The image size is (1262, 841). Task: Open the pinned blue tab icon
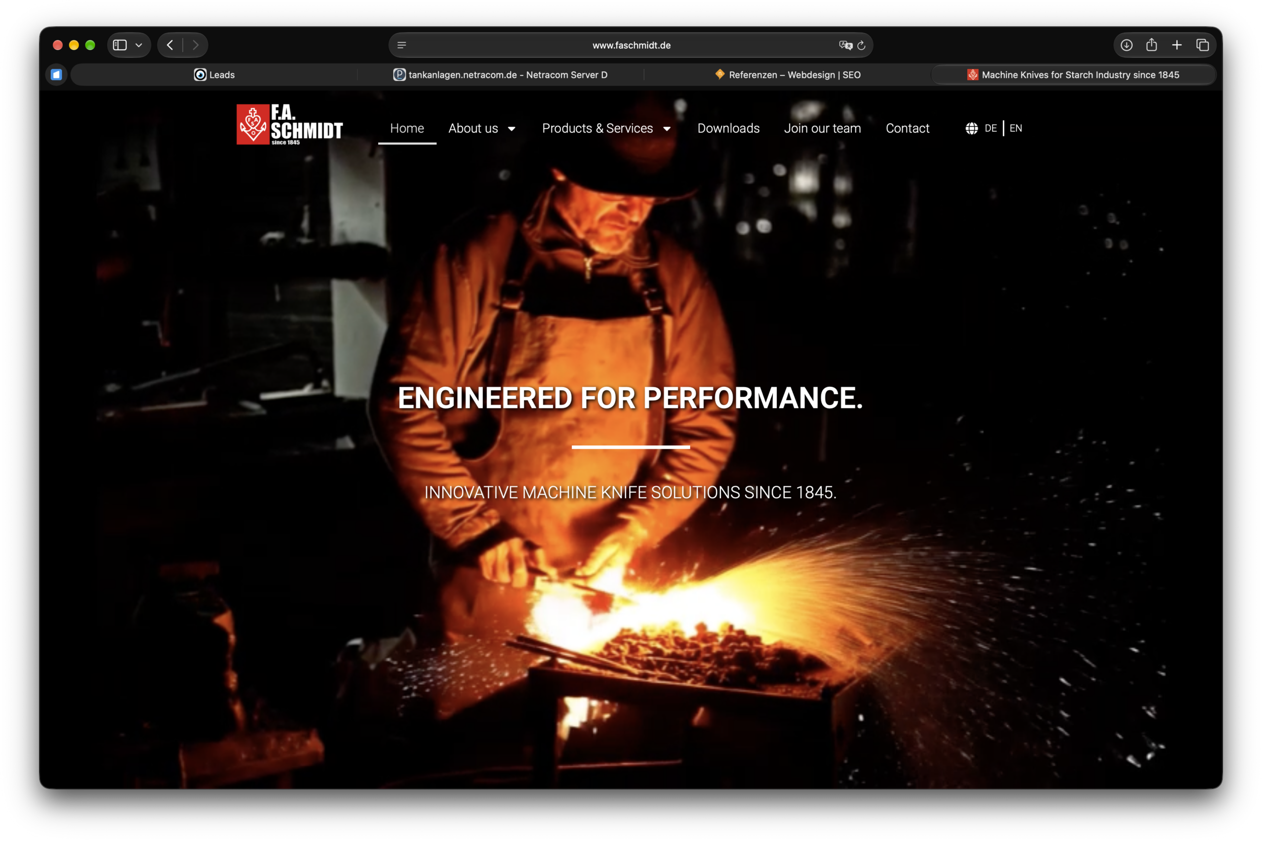coord(56,74)
